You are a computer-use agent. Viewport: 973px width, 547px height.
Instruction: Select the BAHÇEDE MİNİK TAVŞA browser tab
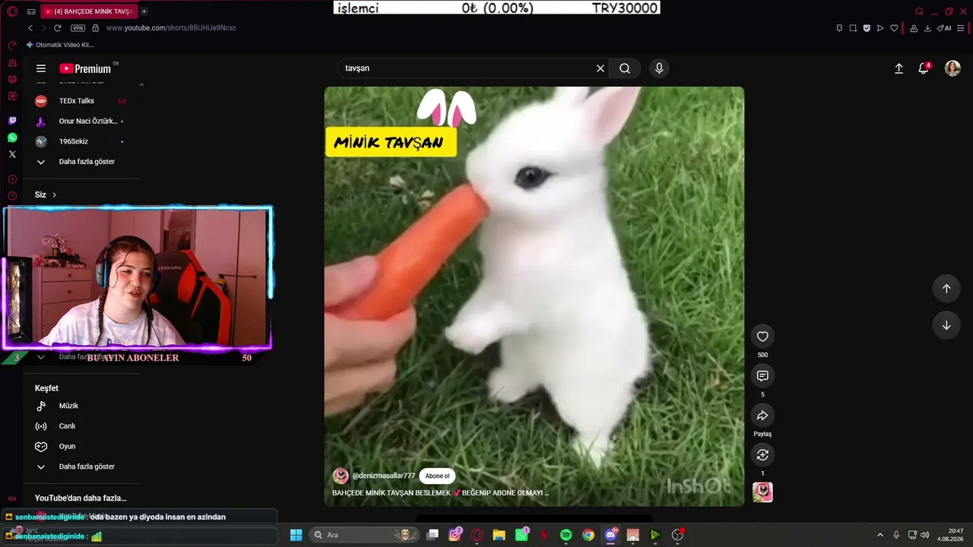88,11
